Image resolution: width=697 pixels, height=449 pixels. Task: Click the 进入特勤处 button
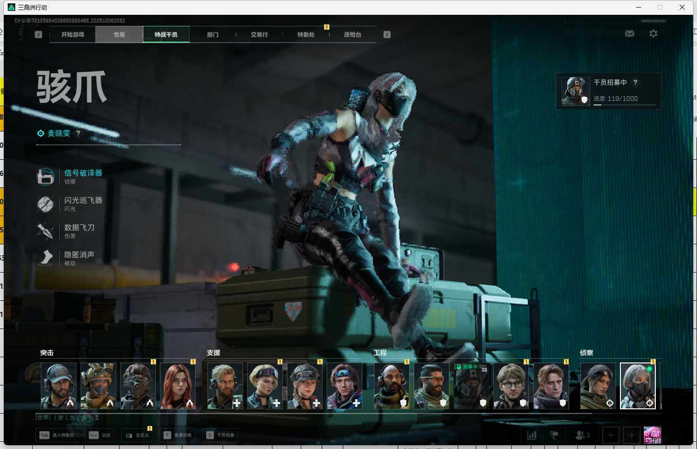(x=57, y=435)
